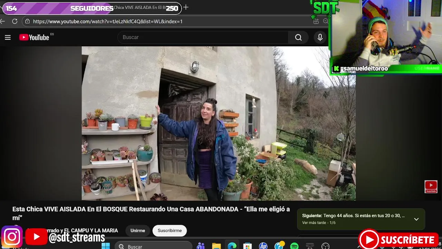
Task: Open YouTube hamburger guide menu
Action: [x=8, y=37]
